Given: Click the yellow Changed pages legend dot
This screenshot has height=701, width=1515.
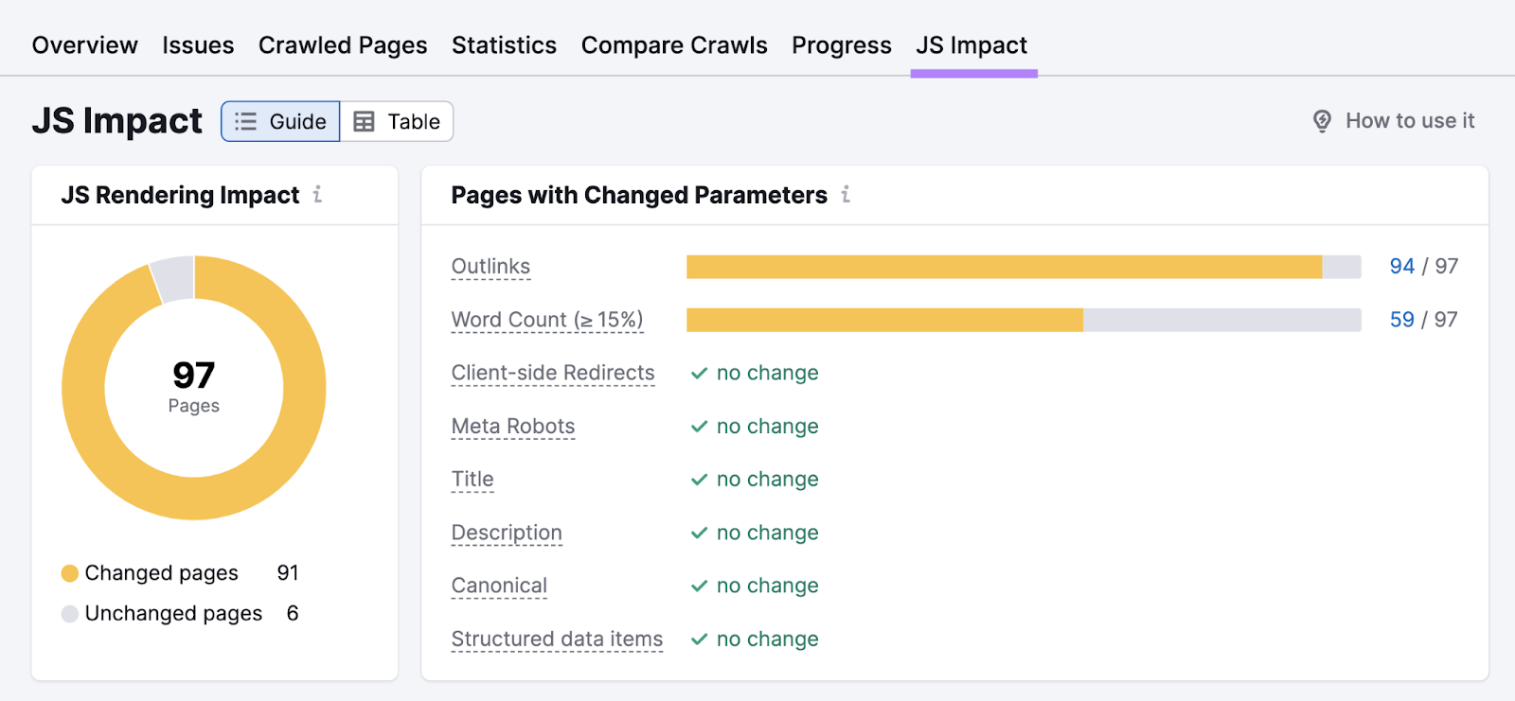Looking at the screenshot, I should coord(69,573).
